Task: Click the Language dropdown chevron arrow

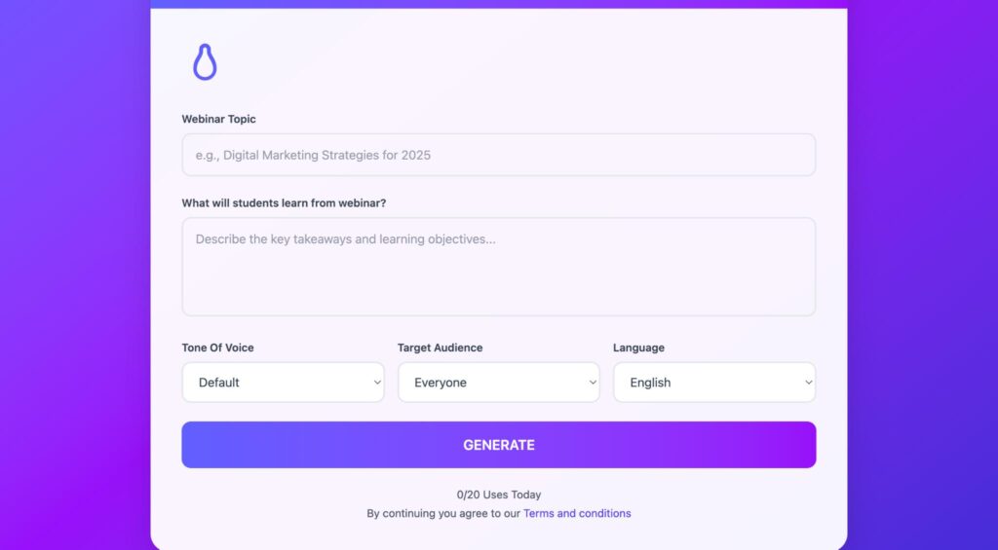Action: point(808,383)
